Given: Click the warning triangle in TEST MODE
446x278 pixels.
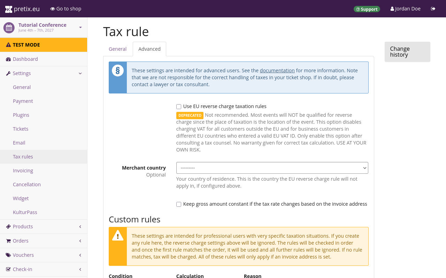Looking at the screenshot, I should point(8,45).
